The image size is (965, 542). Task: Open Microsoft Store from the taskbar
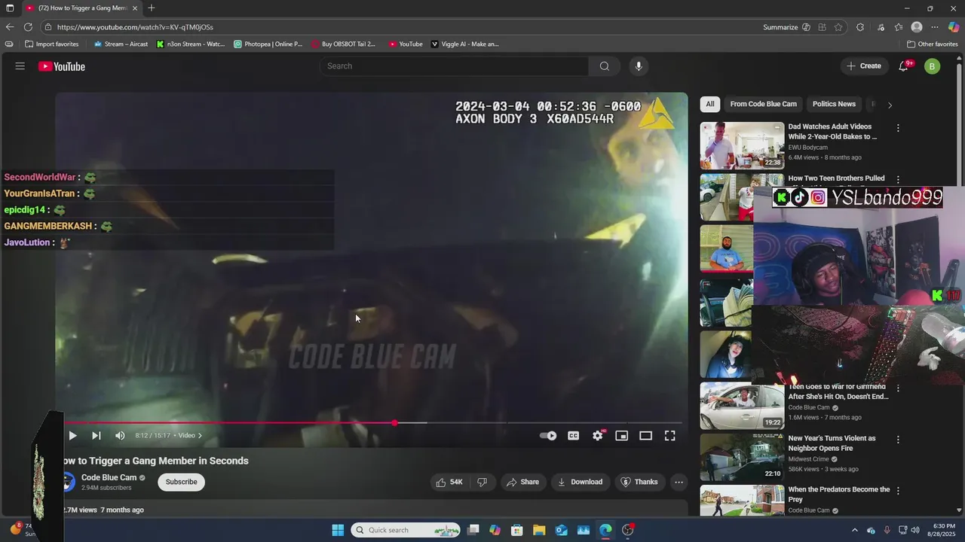pos(517,530)
